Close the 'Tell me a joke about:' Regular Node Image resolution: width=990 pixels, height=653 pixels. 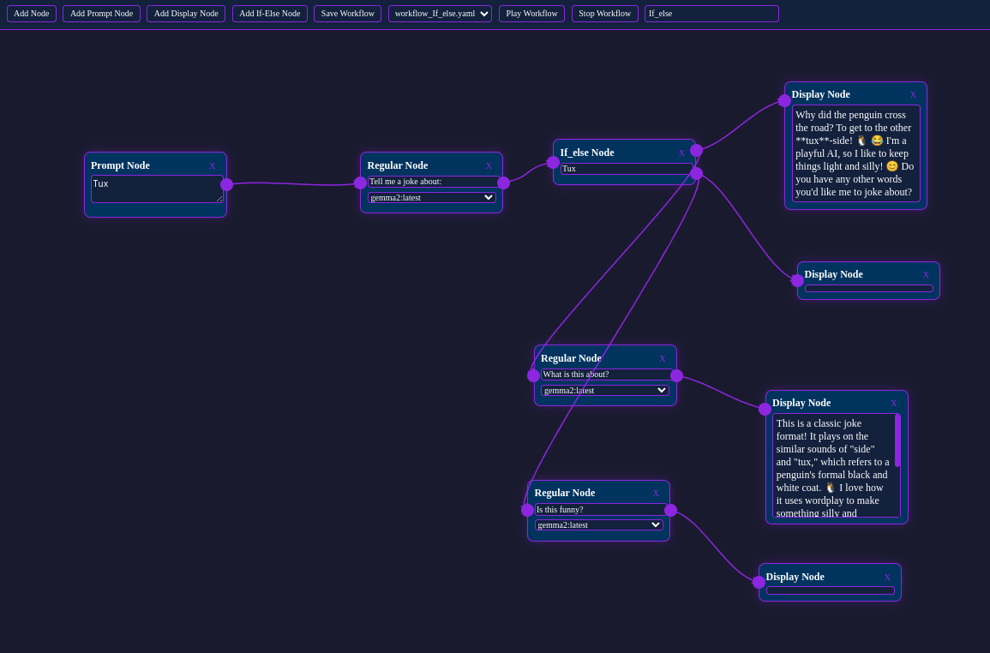pos(489,166)
